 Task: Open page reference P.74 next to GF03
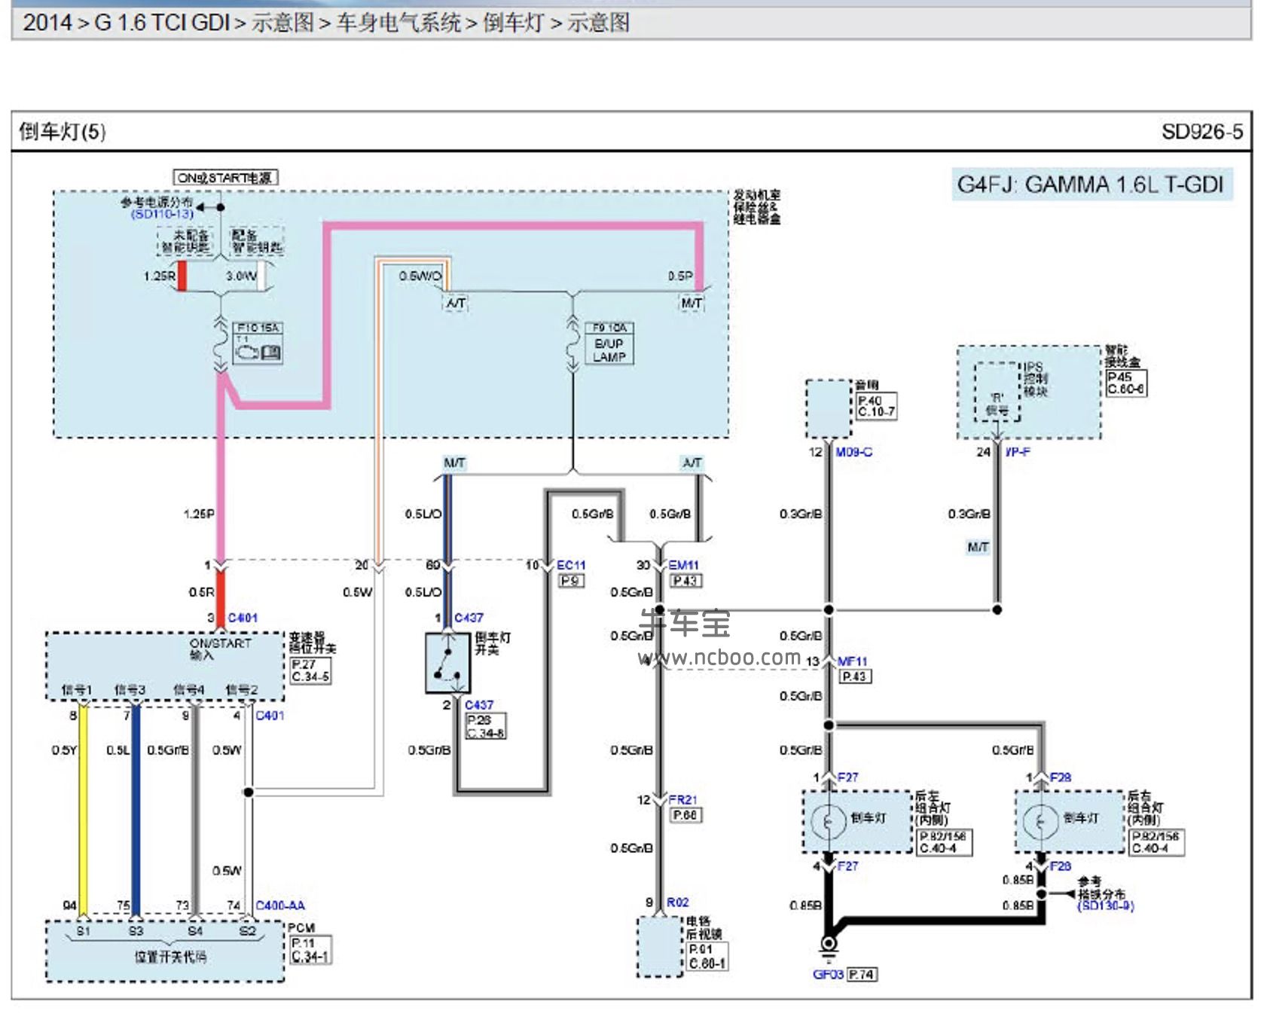(x=862, y=975)
